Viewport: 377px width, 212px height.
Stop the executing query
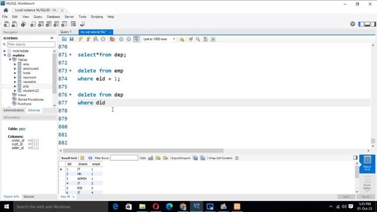tap(103, 39)
